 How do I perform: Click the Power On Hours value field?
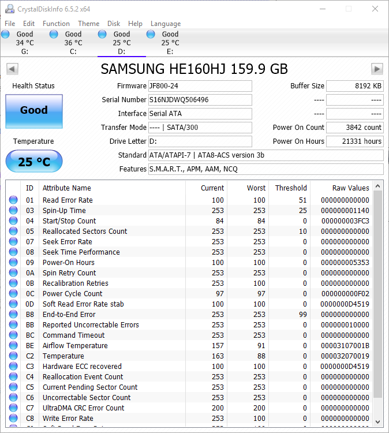[355, 141]
